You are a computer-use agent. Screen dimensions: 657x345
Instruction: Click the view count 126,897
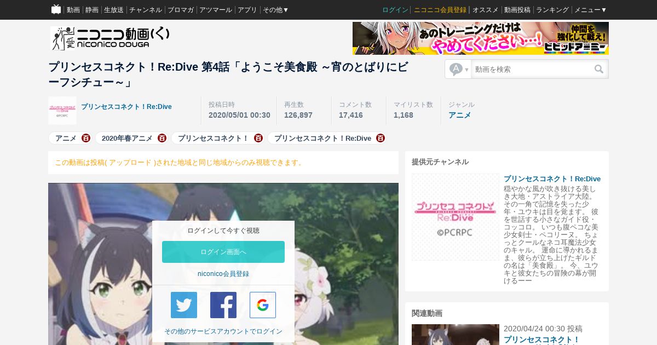tap(298, 115)
